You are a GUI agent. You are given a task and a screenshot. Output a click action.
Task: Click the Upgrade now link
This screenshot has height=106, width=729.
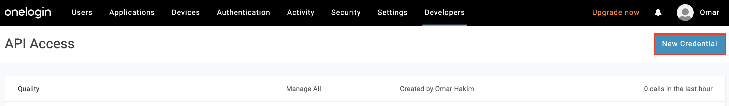(x=616, y=13)
